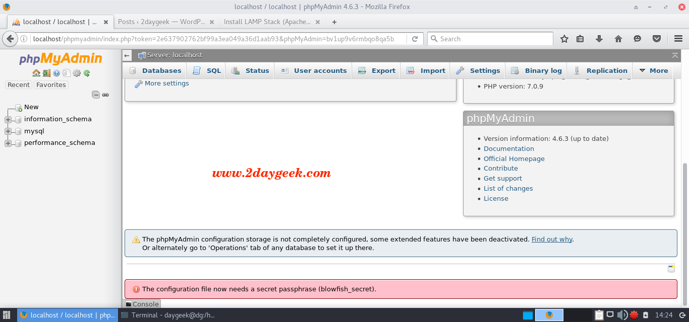Switch to the Terminal daygeek taskbar window
The width and height of the screenshot is (689, 322).
pos(168,315)
